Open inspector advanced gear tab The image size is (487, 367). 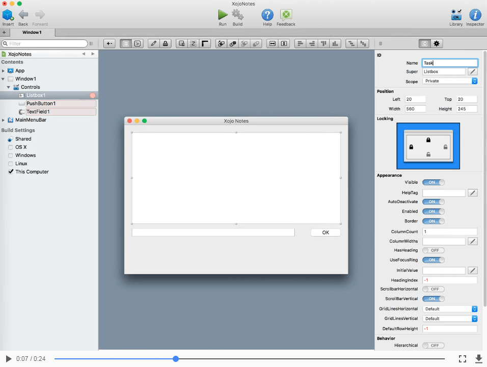click(x=437, y=43)
